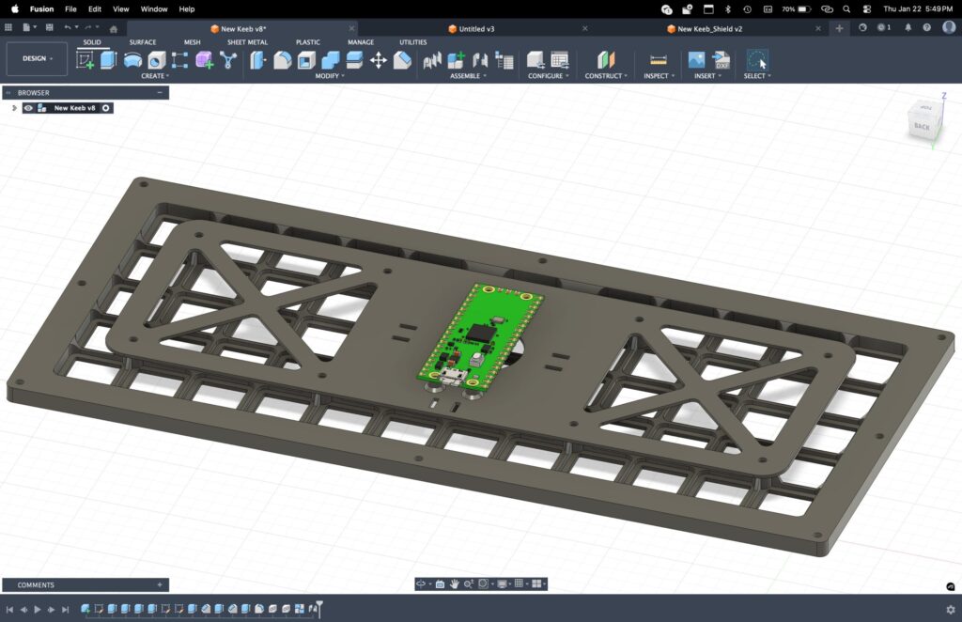Collapse the Browser panel
This screenshot has width=962, height=622.
[x=160, y=93]
